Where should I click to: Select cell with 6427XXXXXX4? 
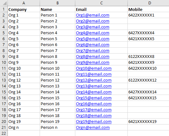148,33
